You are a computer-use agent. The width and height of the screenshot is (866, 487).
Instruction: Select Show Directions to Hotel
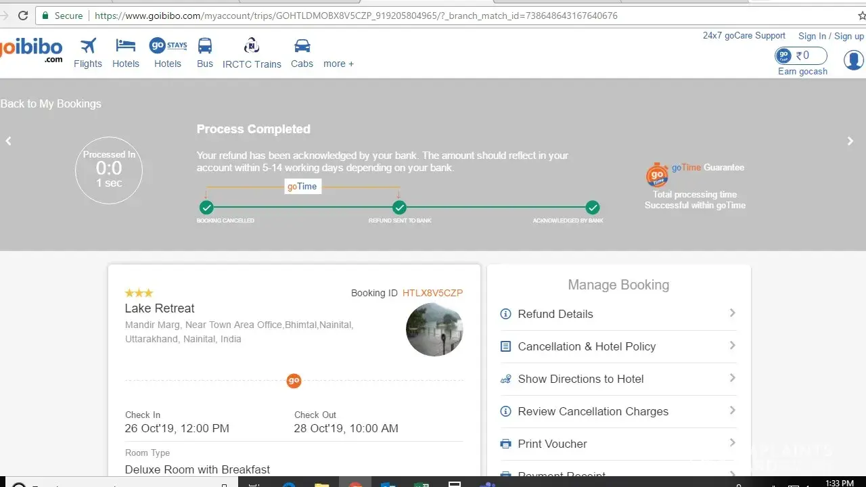click(580, 379)
